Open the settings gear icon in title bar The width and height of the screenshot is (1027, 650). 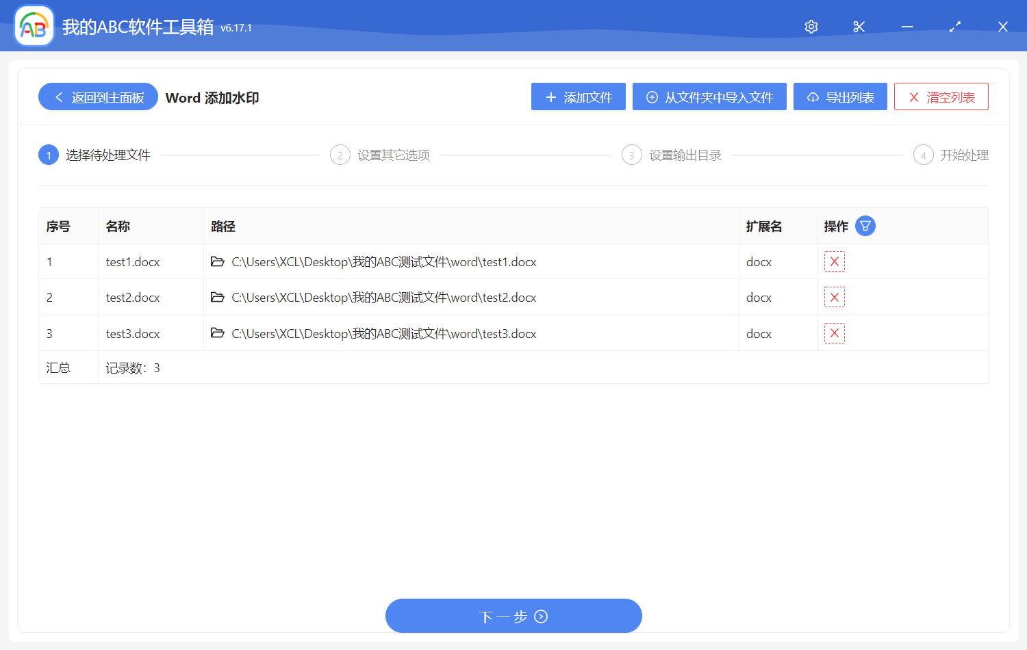click(811, 27)
